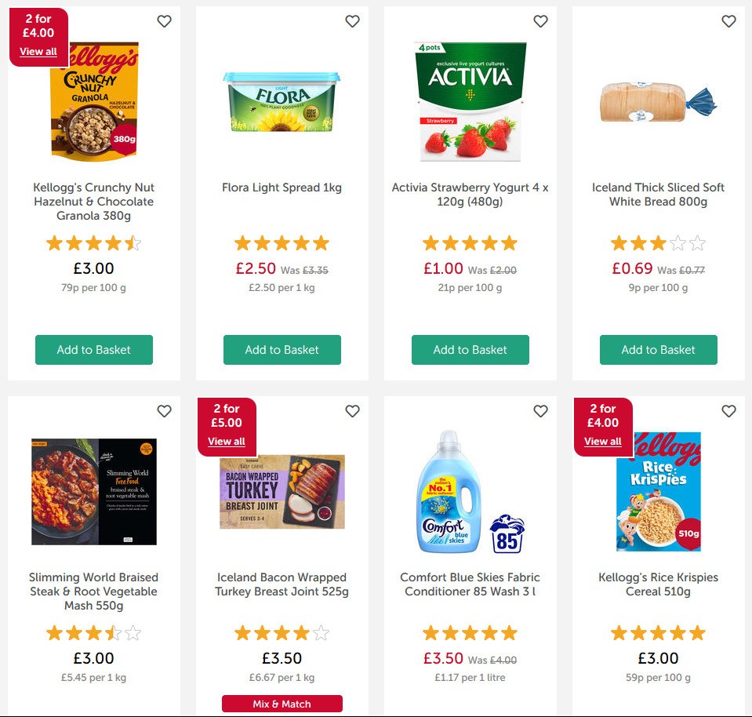Image resolution: width=752 pixels, height=717 pixels.
Task: Heart the Kellogg's Rice Krispies product
Action: tap(728, 410)
